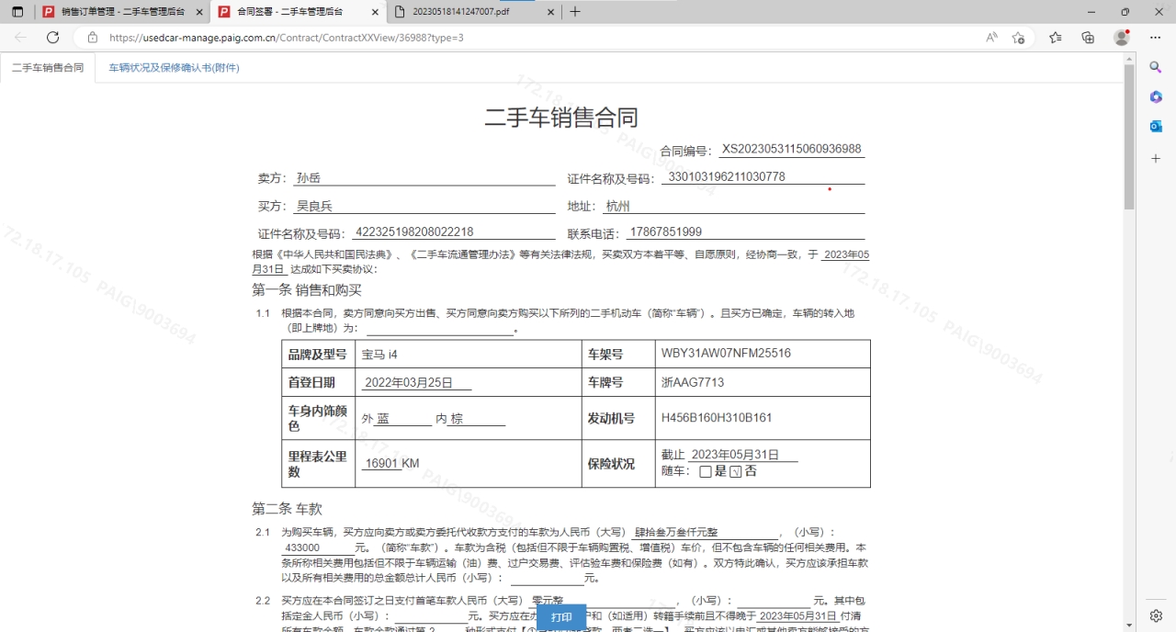This screenshot has width=1176, height=632.
Task: Open 车辆状况及保修确认书(附件) tab
Action: 174,68
